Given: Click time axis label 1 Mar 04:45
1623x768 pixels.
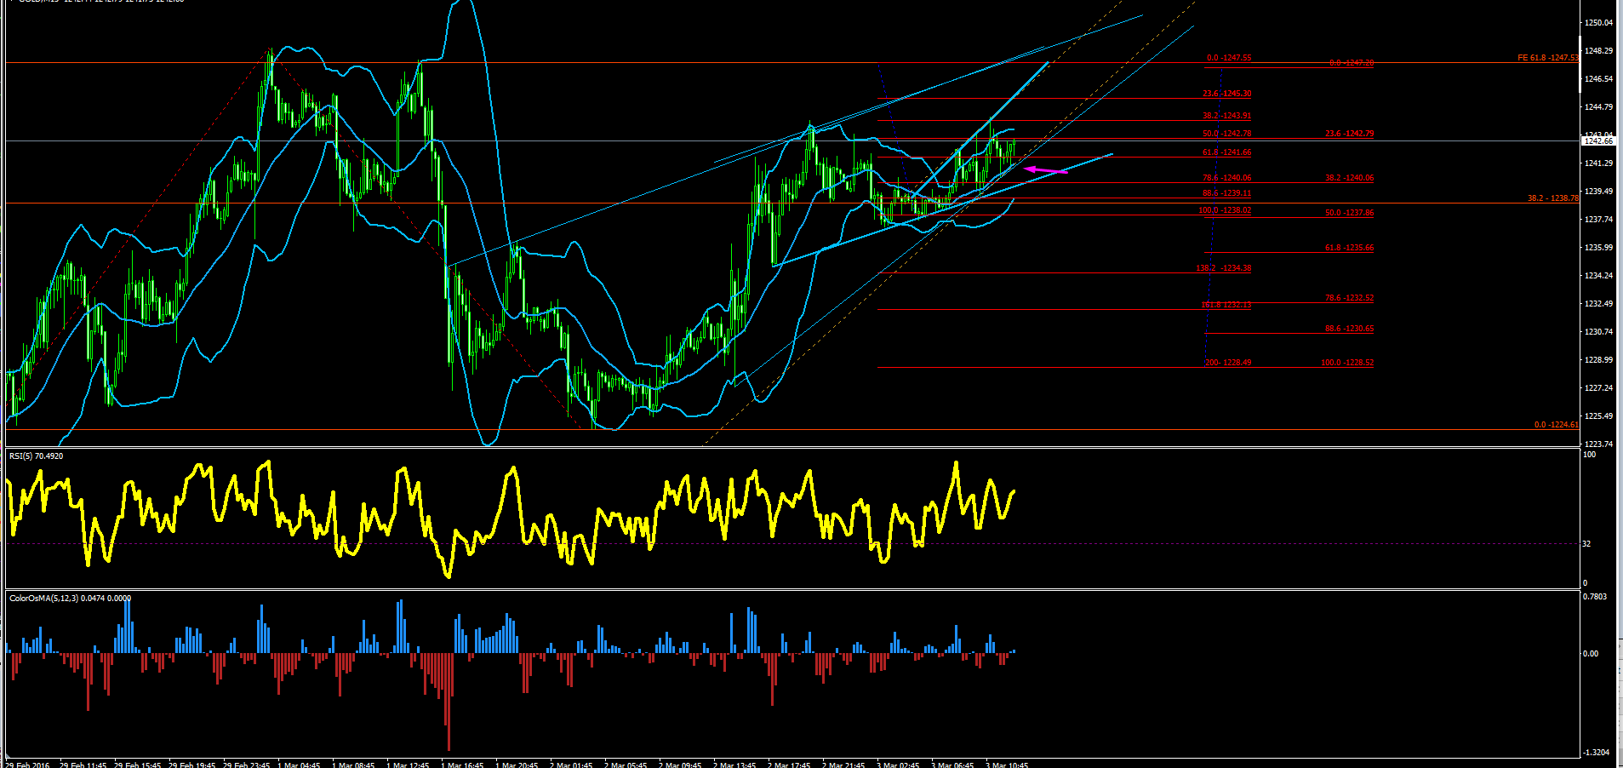Looking at the screenshot, I should [x=298, y=765].
